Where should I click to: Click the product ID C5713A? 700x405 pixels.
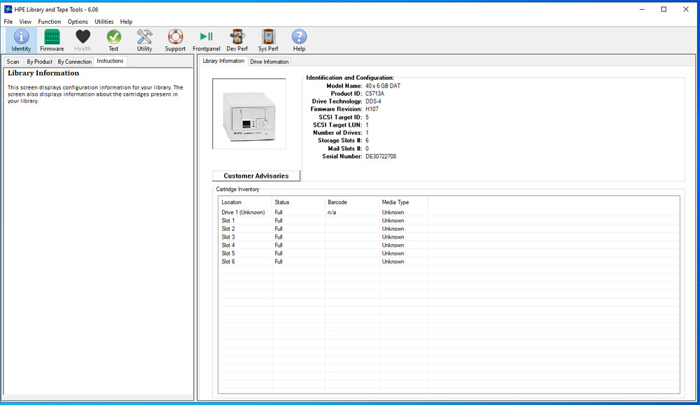(x=374, y=94)
